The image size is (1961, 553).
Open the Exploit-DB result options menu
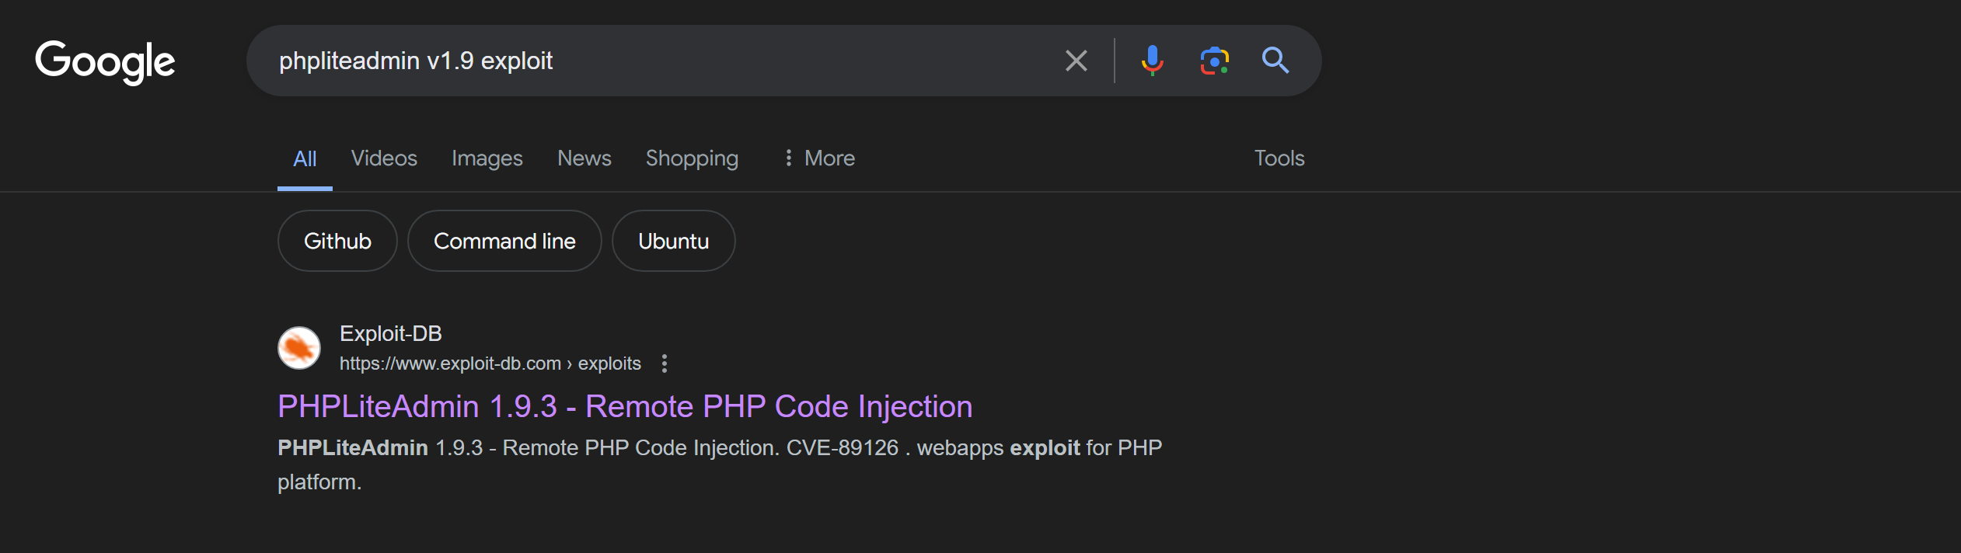pos(664,363)
